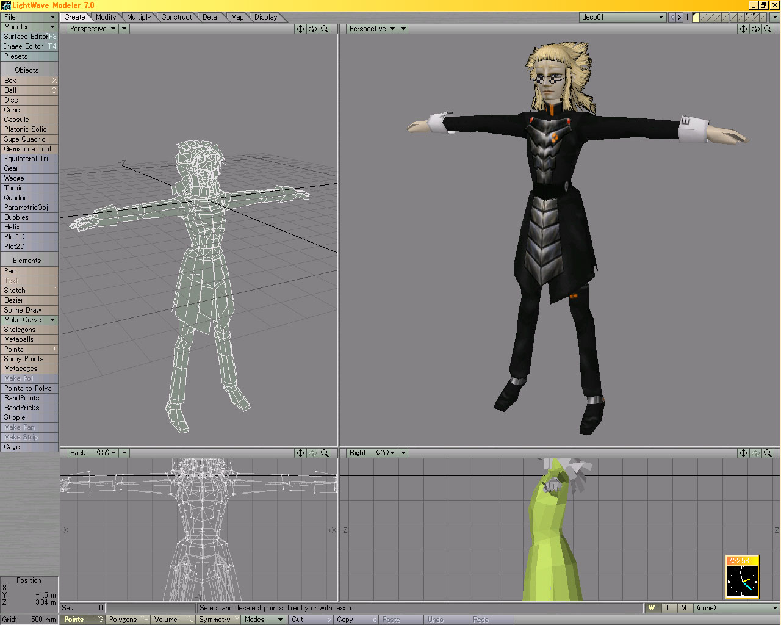
Task: Open the Surface Editor
Action: 29,37
